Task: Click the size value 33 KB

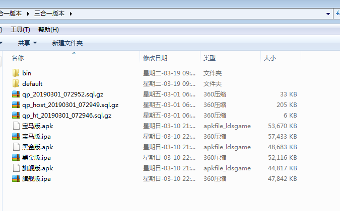Action: tap(289, 94)
